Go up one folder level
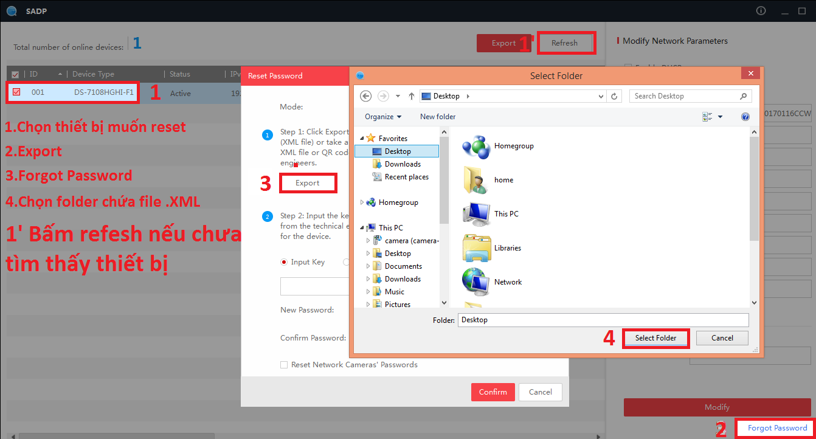Screen dimensions: 816x439 click(412, 96)
